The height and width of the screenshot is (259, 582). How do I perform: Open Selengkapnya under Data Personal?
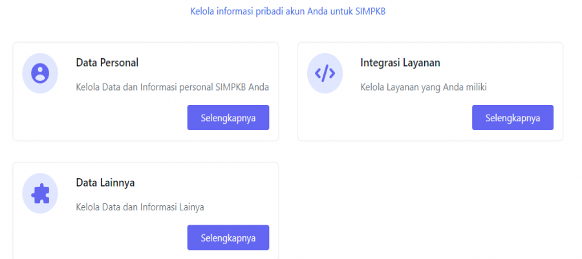228,117
